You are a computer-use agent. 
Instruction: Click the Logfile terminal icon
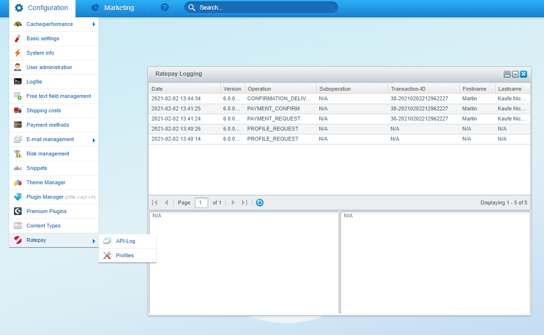click(x=18, y=82)
